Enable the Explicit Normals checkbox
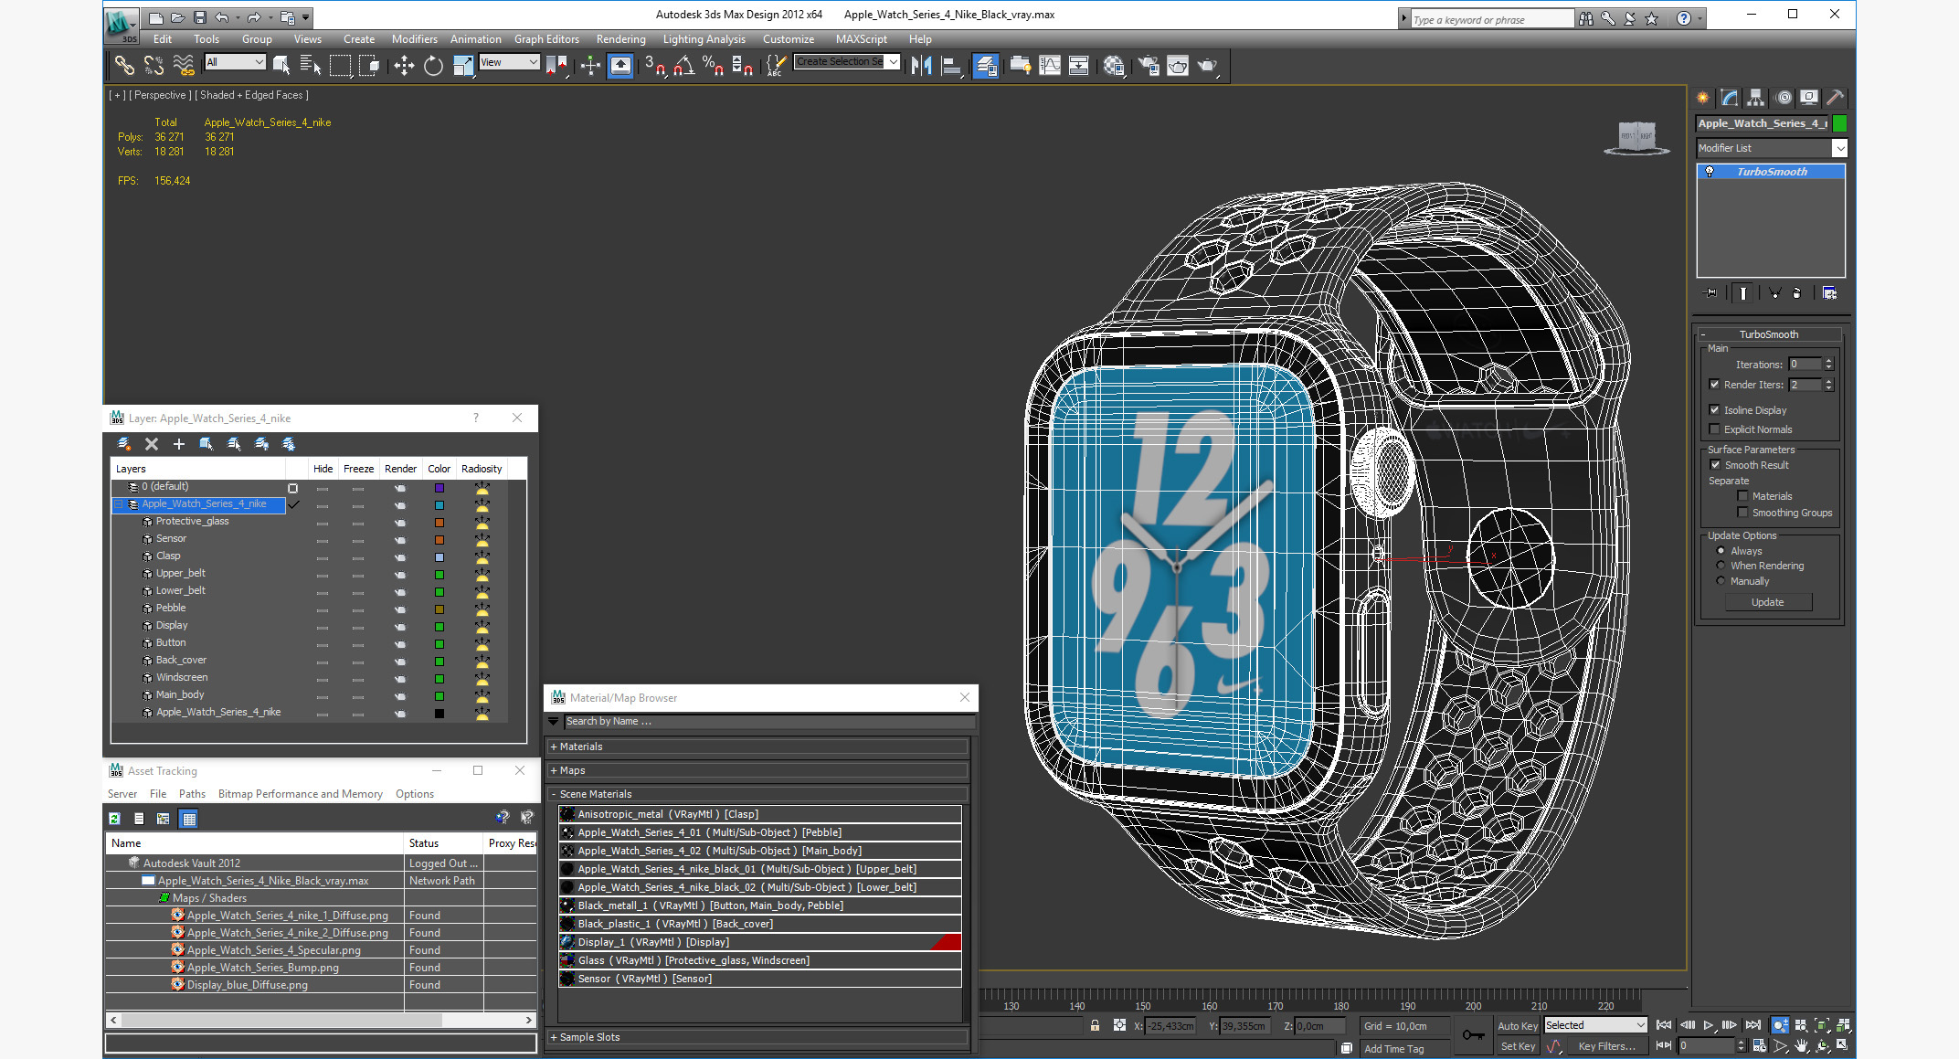The width and height of the screenshot is (1959, 1059). pos(1714,429)
